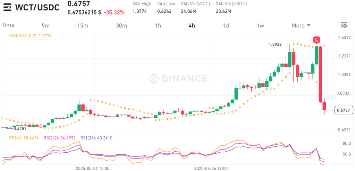Click the 24h Vol(WCT) value 24.06M

click(x=188, y=11)
